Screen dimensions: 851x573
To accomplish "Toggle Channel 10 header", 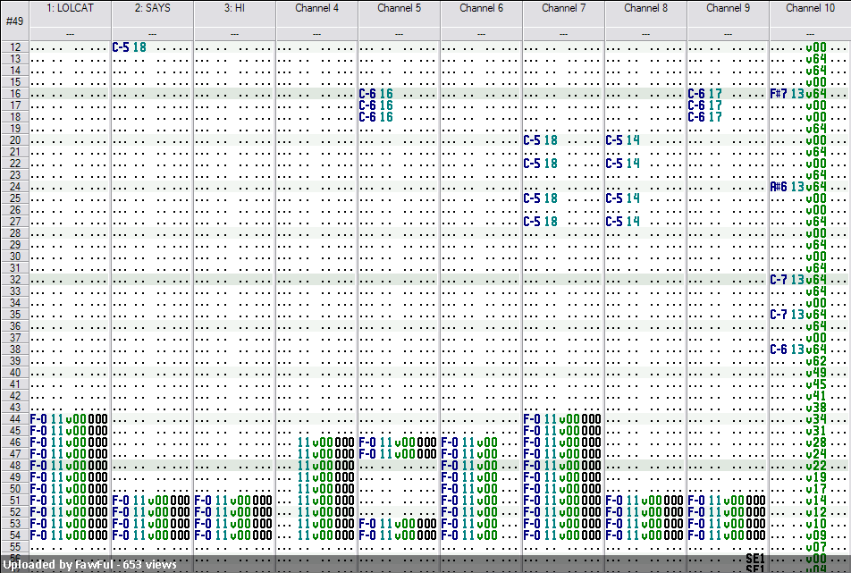I will click(x=810, y=14).
